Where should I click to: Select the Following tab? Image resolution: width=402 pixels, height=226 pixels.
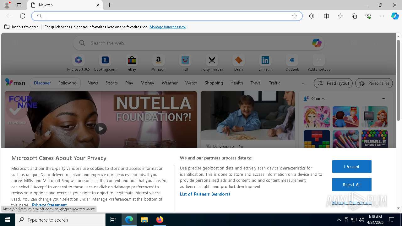(x=67, y=83)
